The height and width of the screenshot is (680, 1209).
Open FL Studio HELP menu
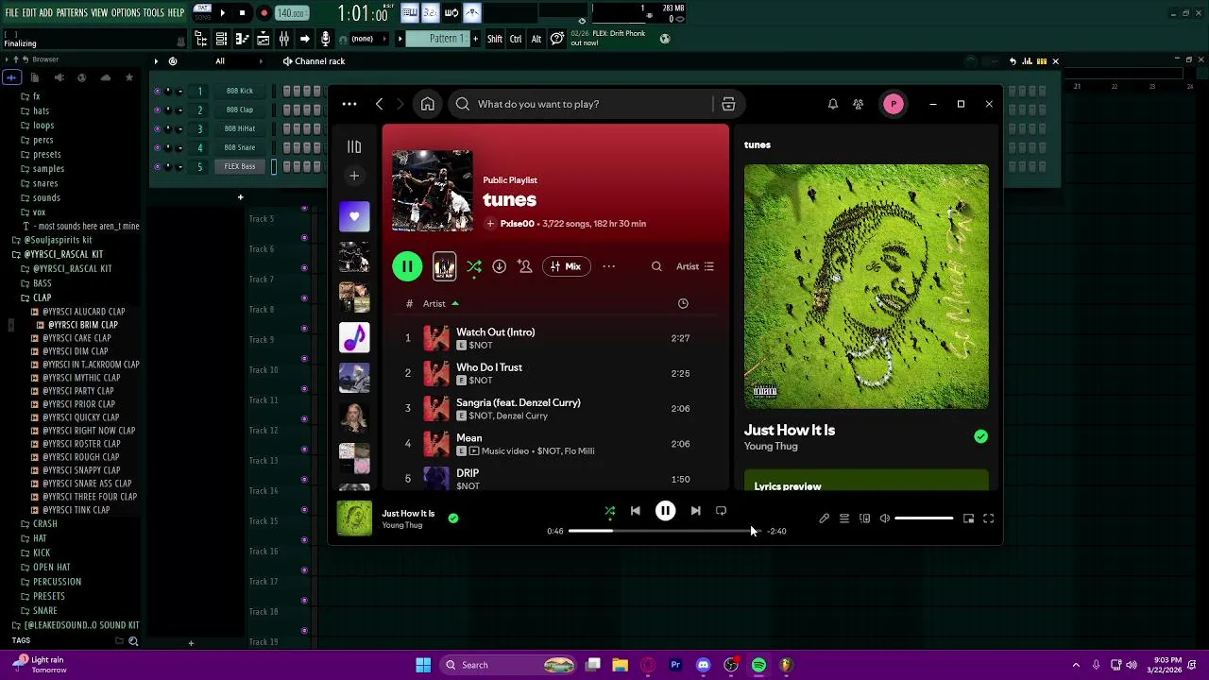[x=177, y=13]
